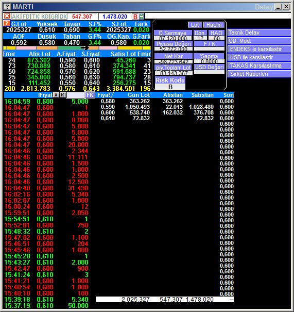Click the blue 1.478.020 value in the toolbar

pos(115,17)
